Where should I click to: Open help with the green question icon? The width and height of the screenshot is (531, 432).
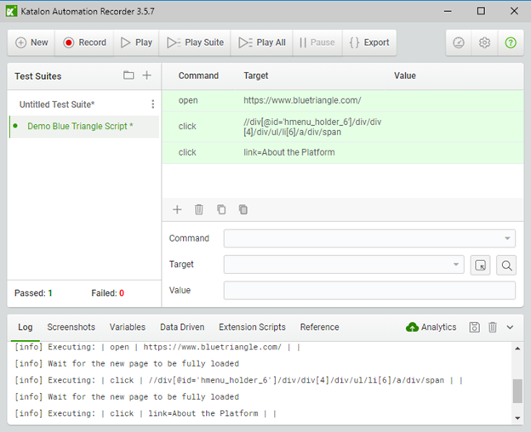coord(511,43)
